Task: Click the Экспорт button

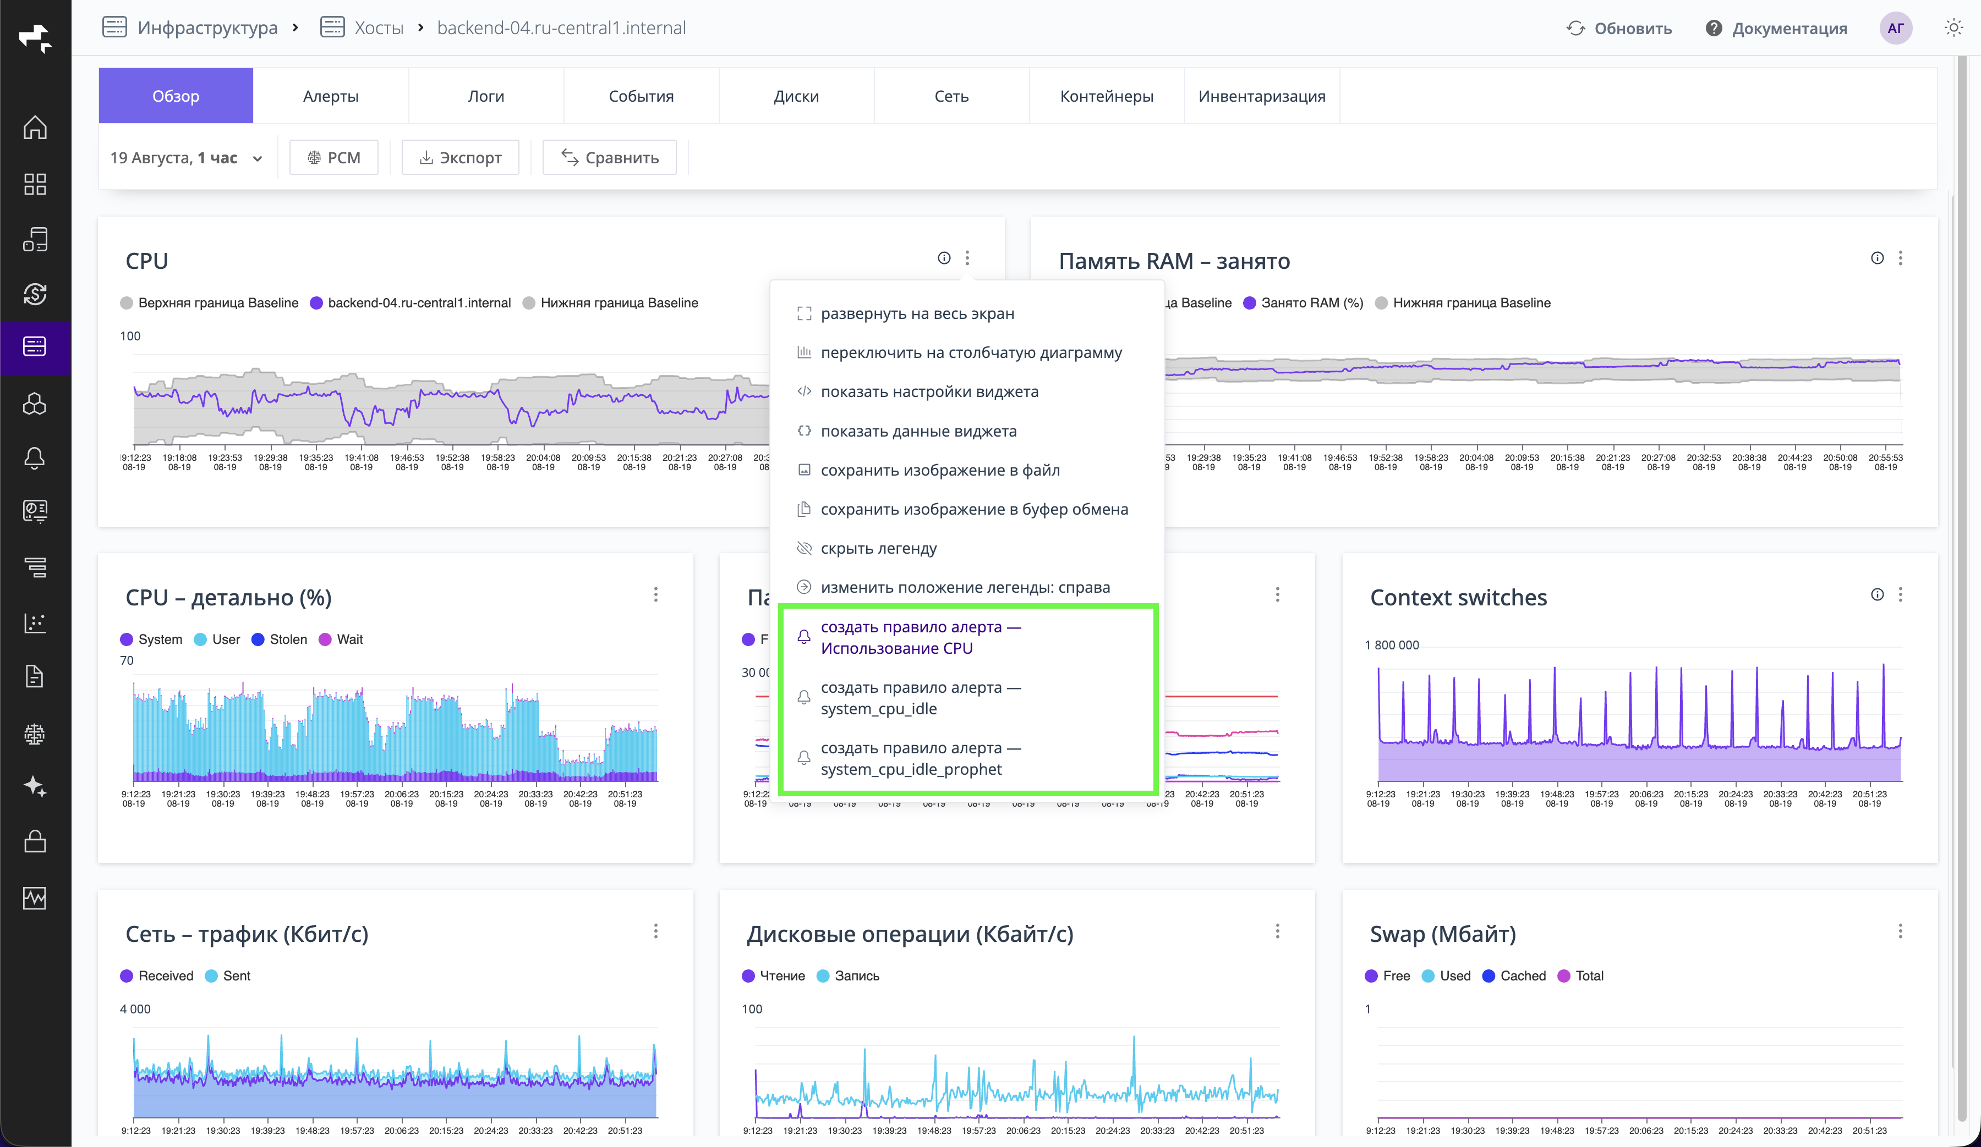Action: (461, 158)
